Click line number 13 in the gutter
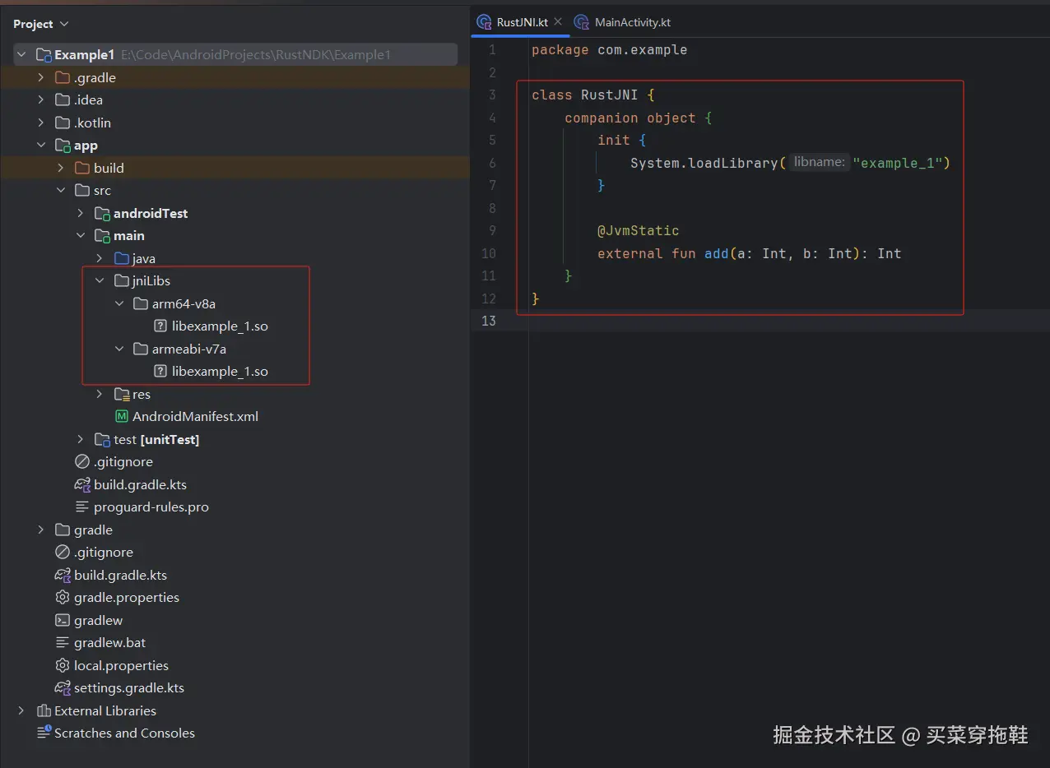This screenshot has width=1050, height=768. coord(489,321)
